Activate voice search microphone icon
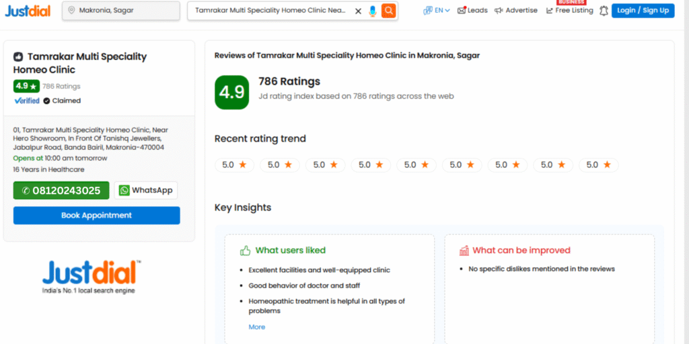This screenshot has height=344, width=689. pos(373,11)
